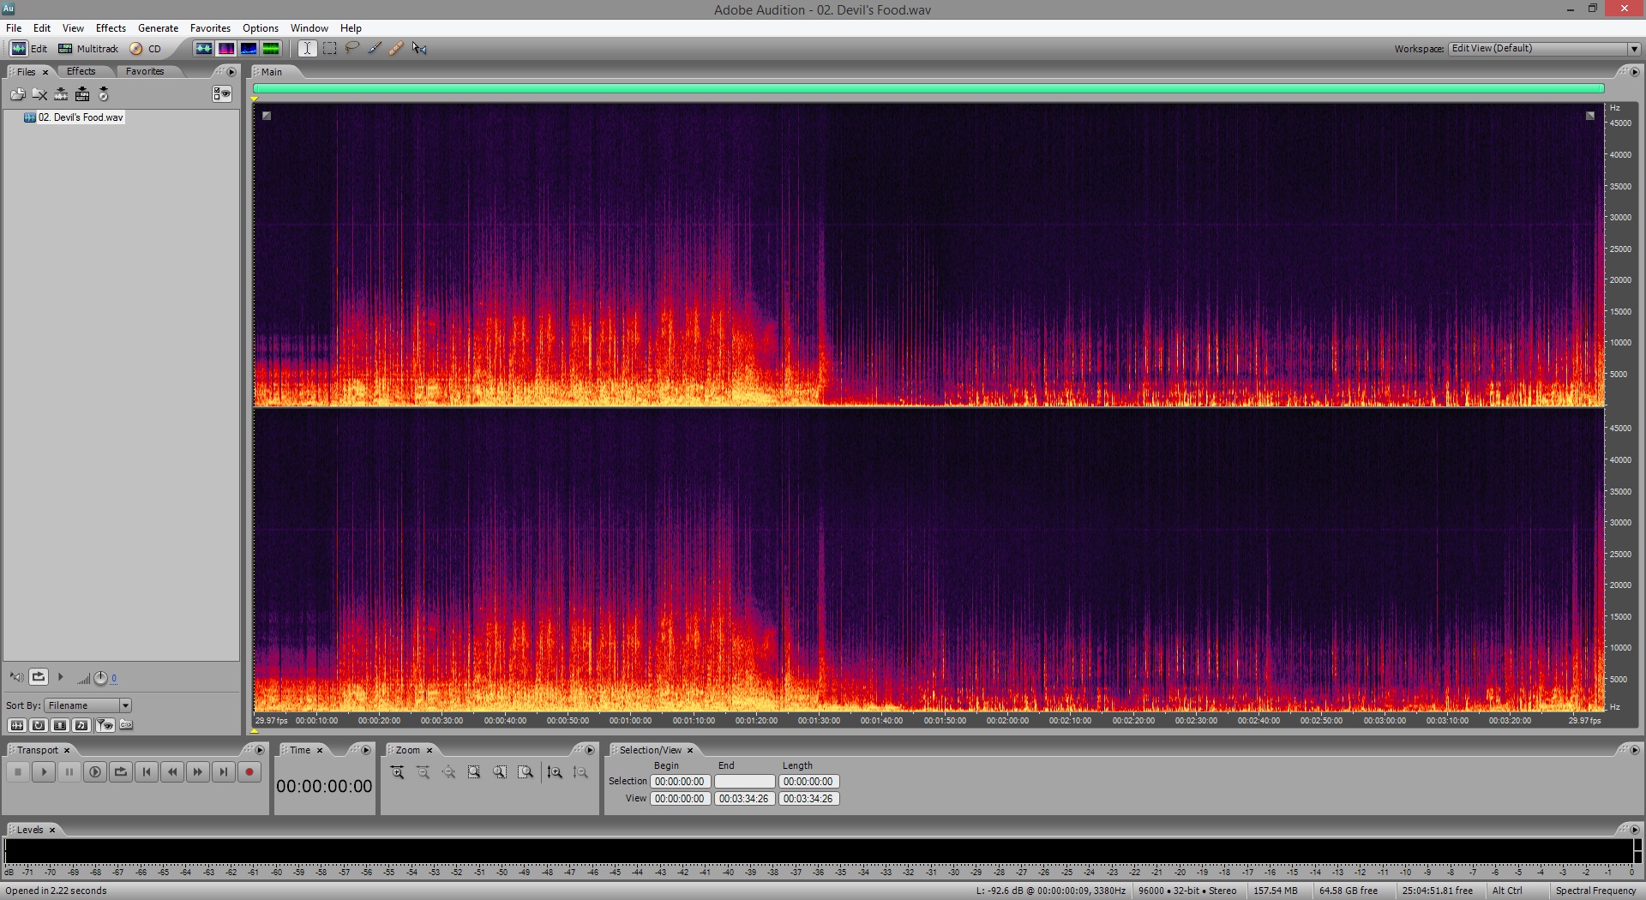Open the Files tab
This screenshot has width=1646, height=900.
[26, 72]
